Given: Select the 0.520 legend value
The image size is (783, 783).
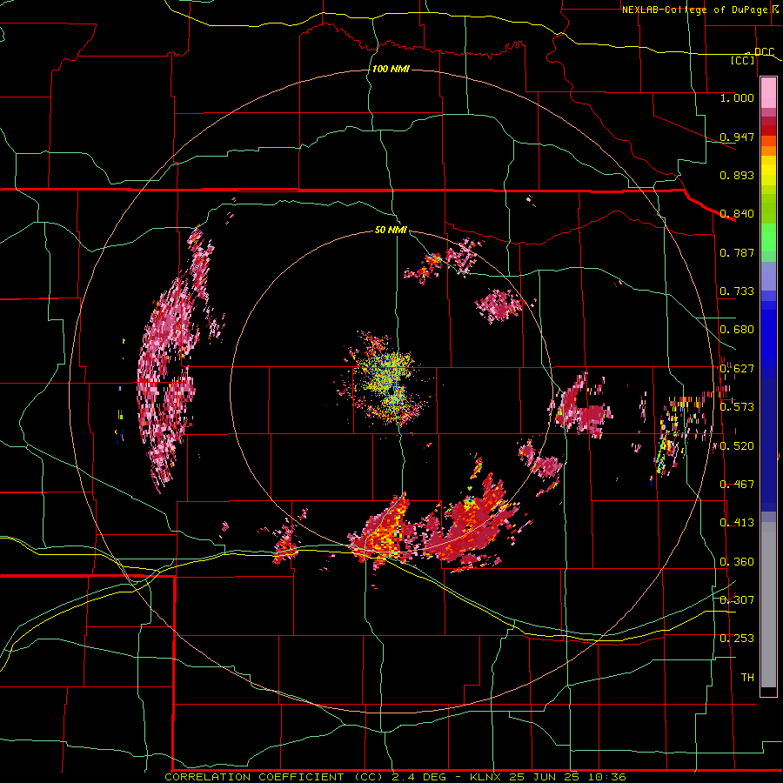Looking at the screenshot, I should (x=737, y=446).
